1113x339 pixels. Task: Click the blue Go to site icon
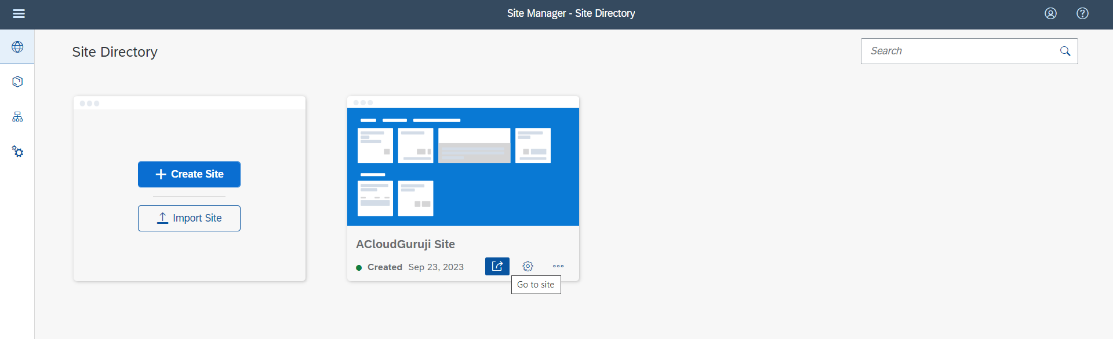point(497,266)
